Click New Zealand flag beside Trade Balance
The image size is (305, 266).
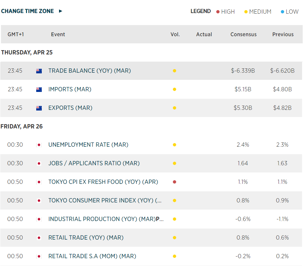pos(39,71)
